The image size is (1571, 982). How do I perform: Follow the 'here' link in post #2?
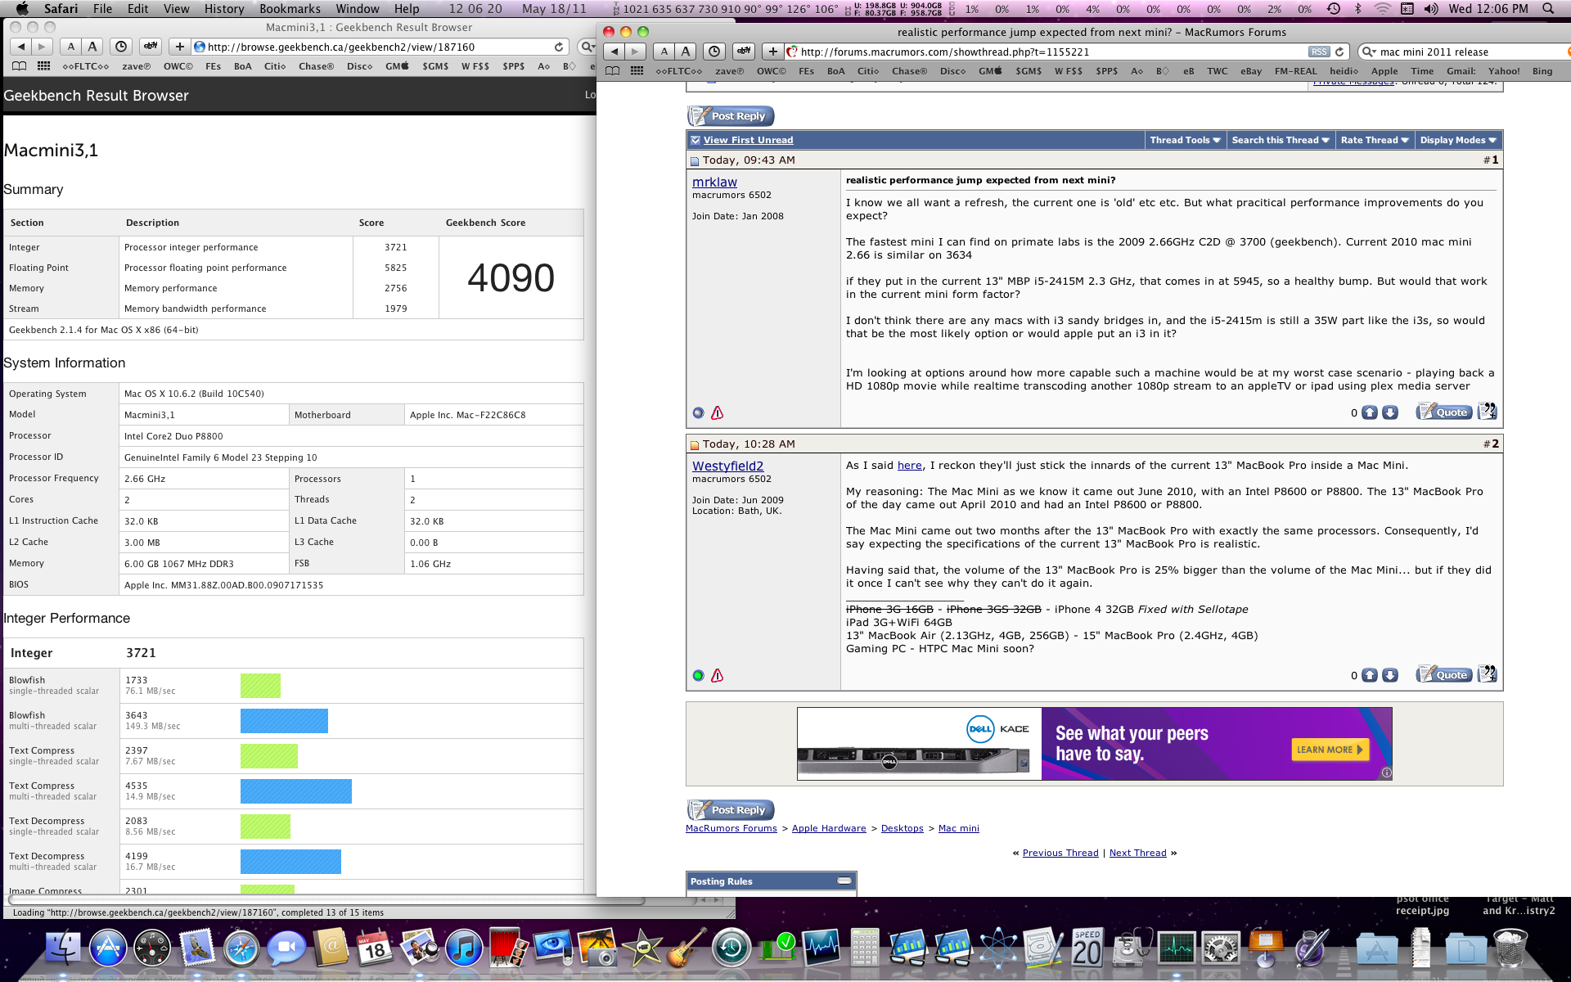pyautogui.click(x=909, y=466)
